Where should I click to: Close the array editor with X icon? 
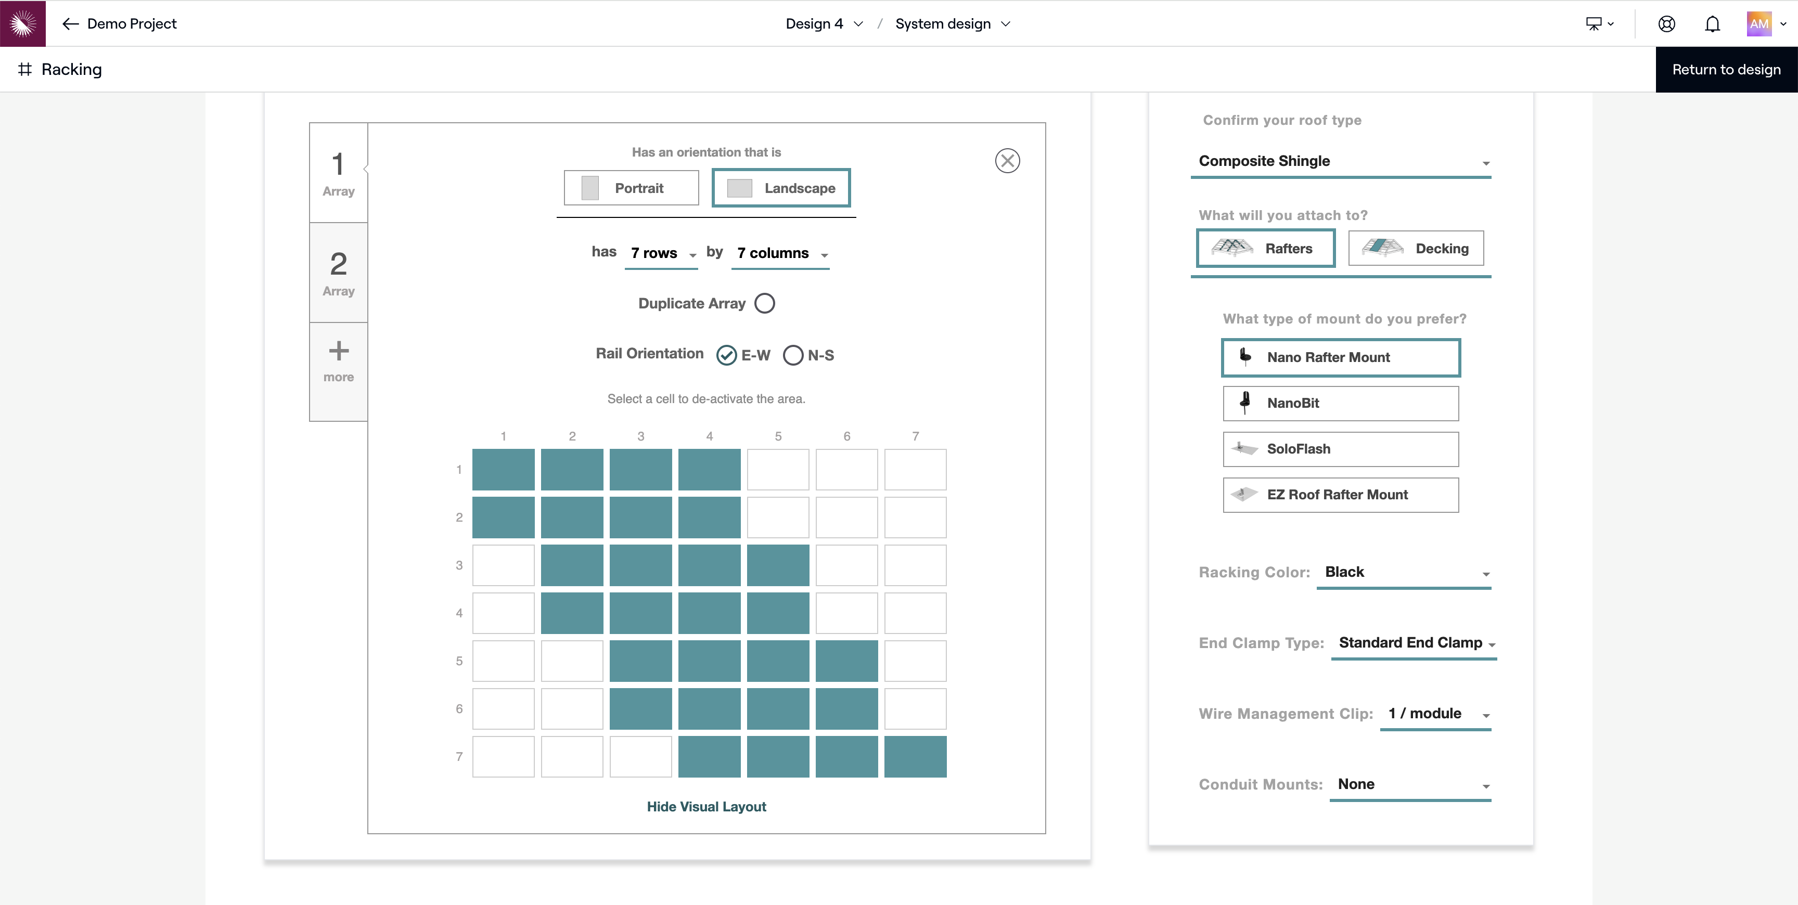click(1007, 161)
